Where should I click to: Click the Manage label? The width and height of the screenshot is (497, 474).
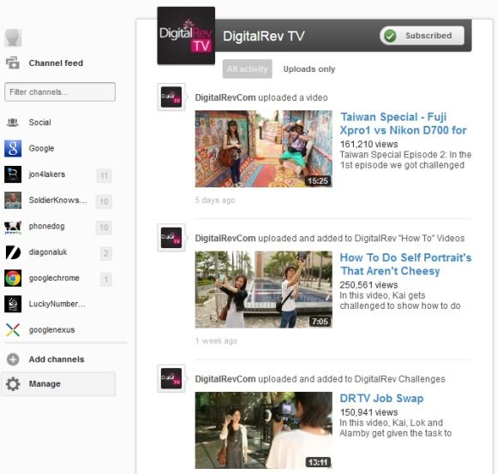[45, 384]
